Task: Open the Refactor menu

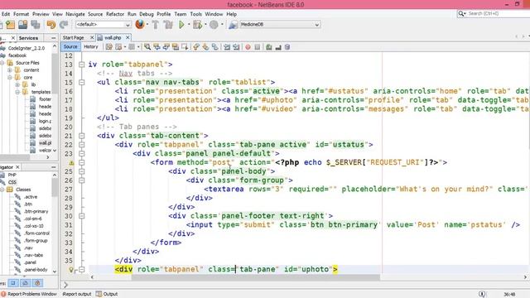Action: 115,14
